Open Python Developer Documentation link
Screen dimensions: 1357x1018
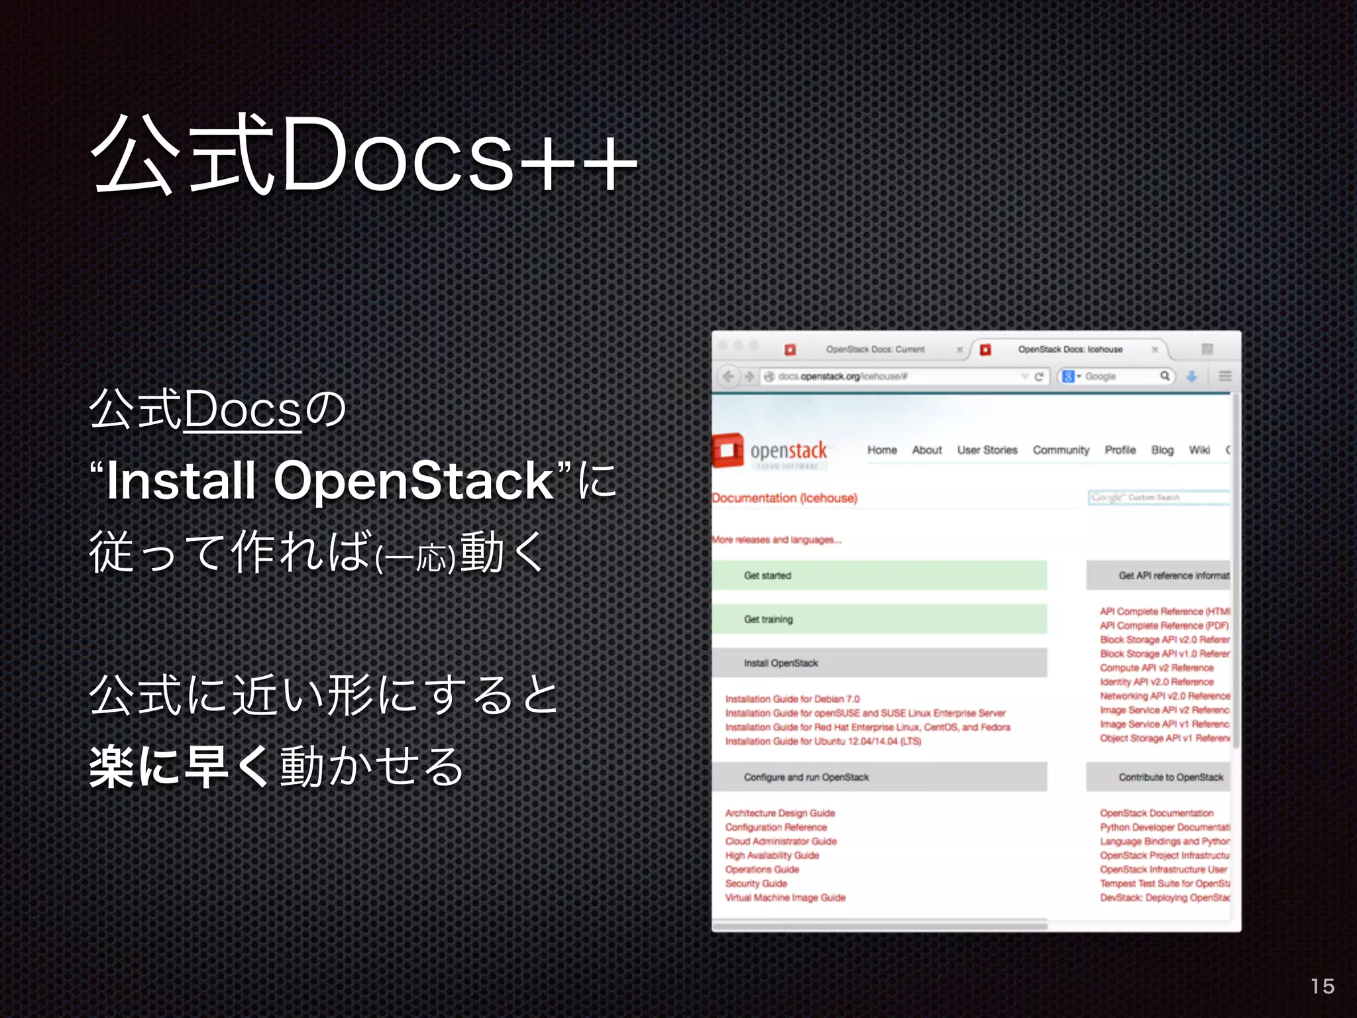1165,827
